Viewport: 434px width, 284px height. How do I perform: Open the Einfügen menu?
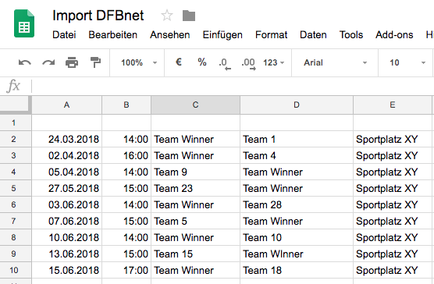(x=222, y=35)
